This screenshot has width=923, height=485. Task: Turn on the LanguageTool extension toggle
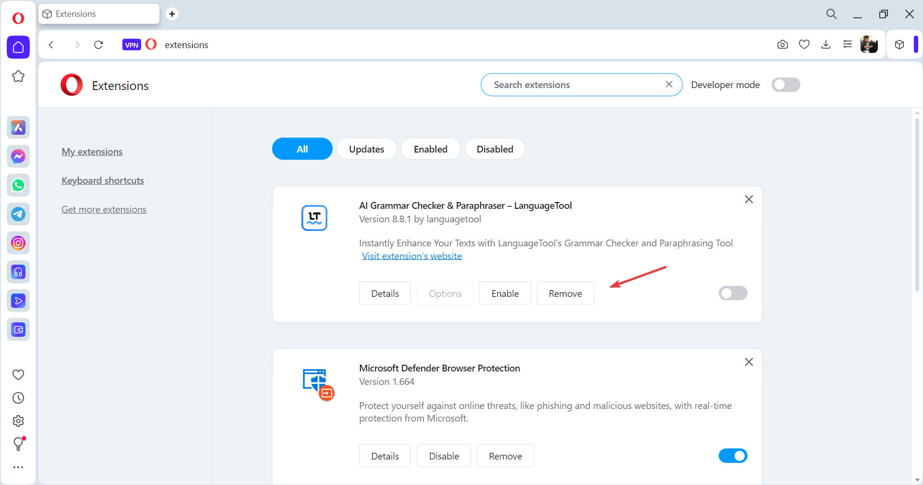pos(733,293)
